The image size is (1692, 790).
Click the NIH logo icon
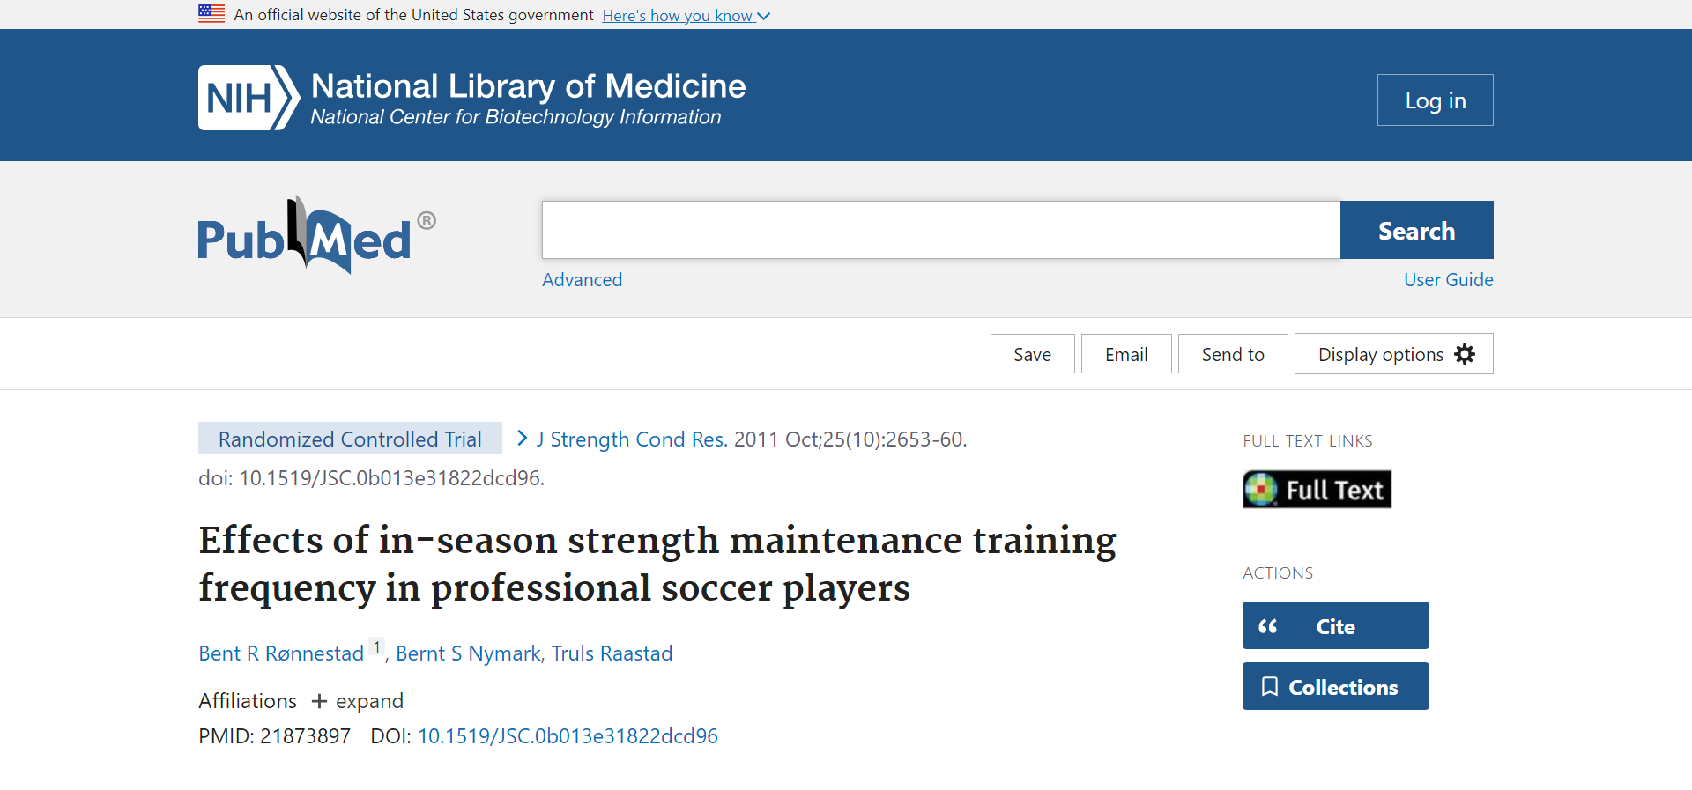point(248,98)
